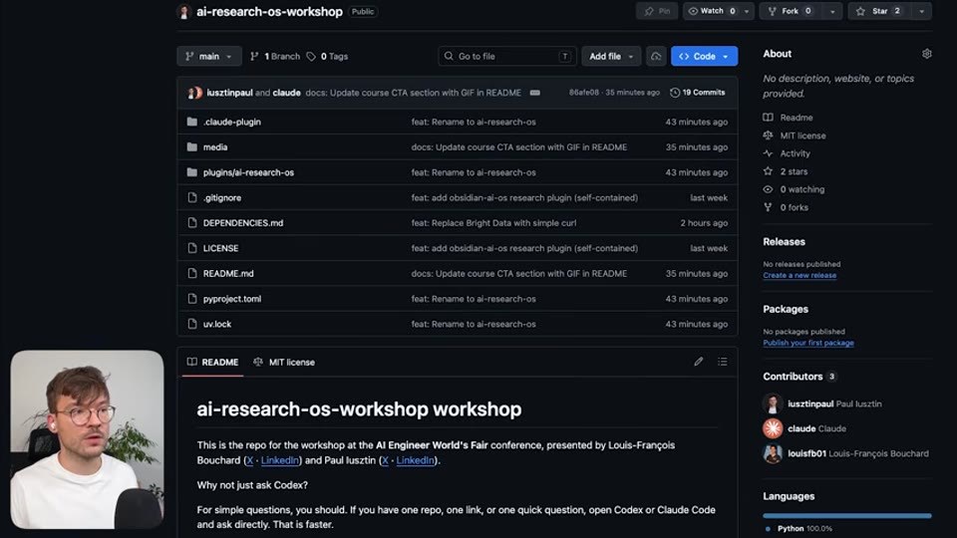
Task: Open the README outline list icon
Action: (x=722, y=362)
